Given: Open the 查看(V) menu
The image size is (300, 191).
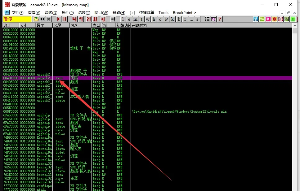Looking at the screenshot, I should pyautogui.click(x=34, y=13).
